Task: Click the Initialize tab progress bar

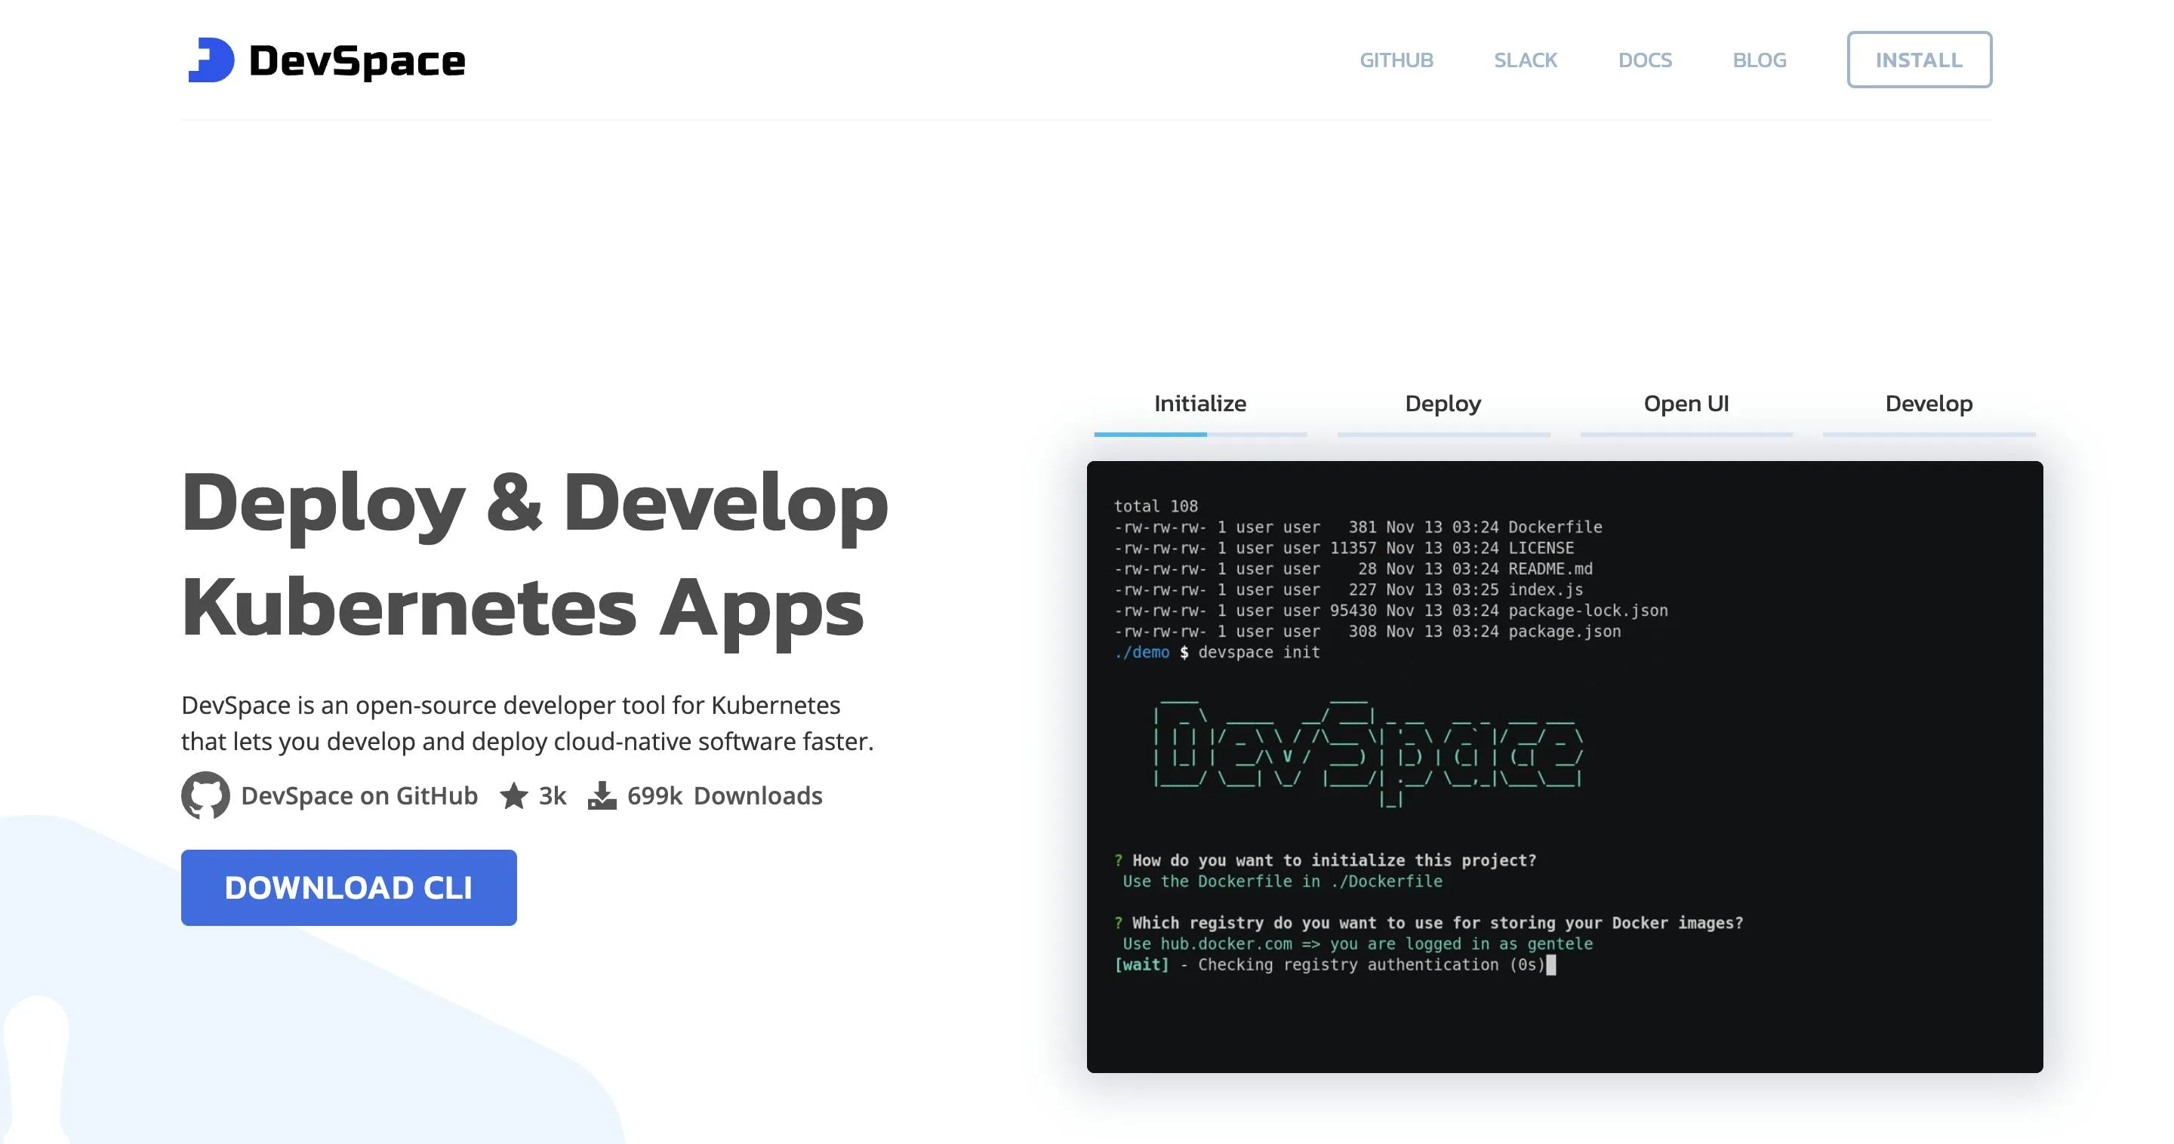Action: (1199, 435)
